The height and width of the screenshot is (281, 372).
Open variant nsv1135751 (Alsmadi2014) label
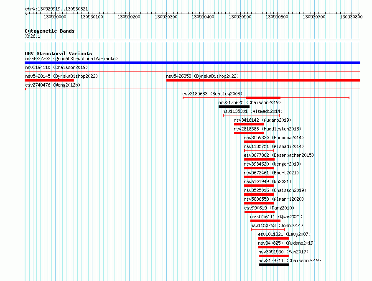pyautogui.click(x=274, y=146)
